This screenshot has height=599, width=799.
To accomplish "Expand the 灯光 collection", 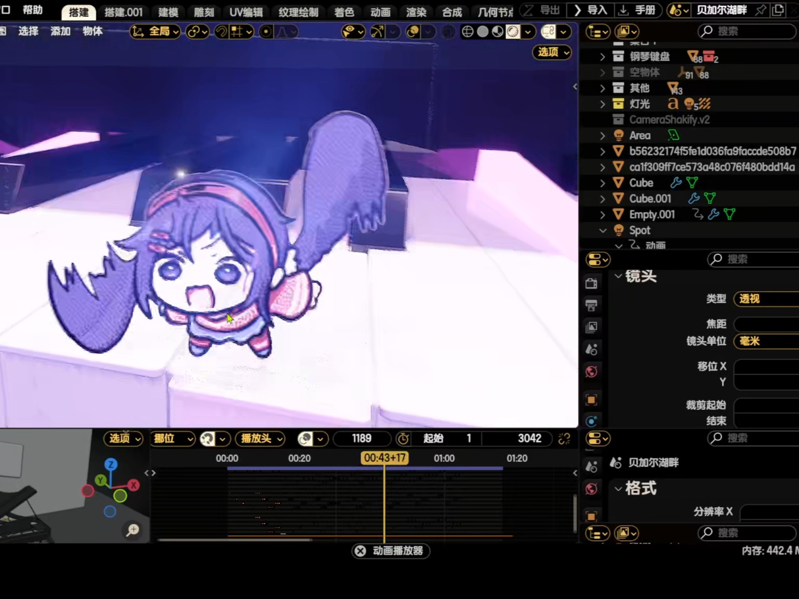I will [x=603, y=104].
